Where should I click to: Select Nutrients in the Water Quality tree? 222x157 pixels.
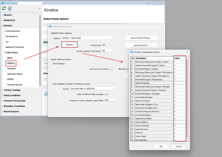tap(12, 68)
